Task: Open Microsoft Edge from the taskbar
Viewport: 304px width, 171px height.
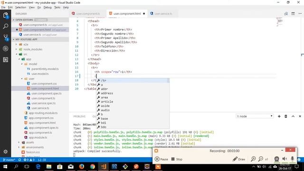Action: 38,167
